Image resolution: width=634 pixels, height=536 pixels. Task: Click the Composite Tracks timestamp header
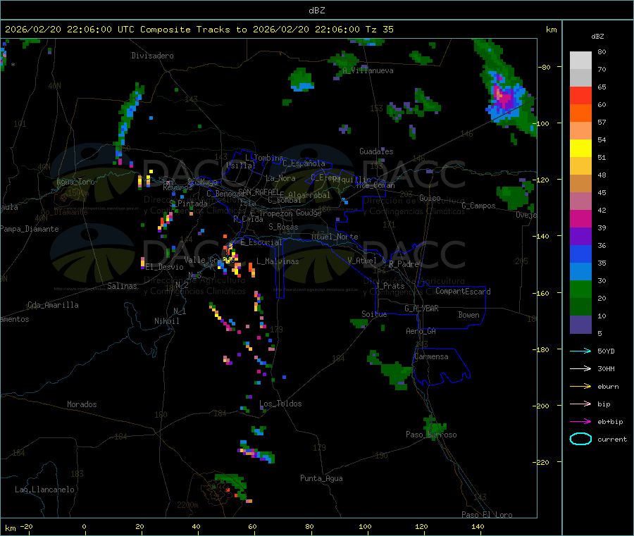click(x=199, y=30)
